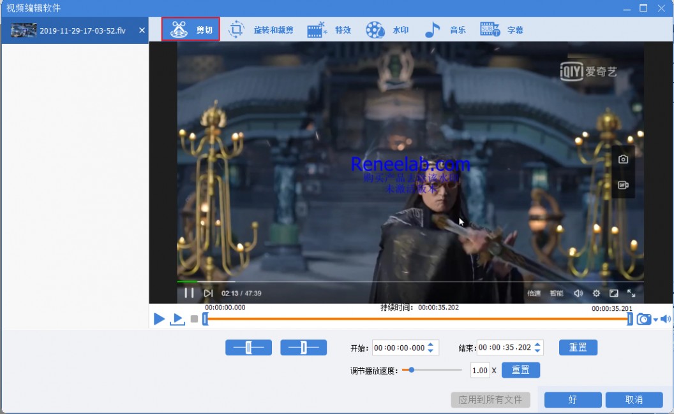Click the SUB subtitle icon
Image resolution: width=674 pixels, height=414 pixels.
[490, 29]
